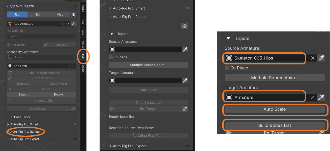
Task: Enable In Place below Skeleton 003_Hips
Action: pos(227,68)
